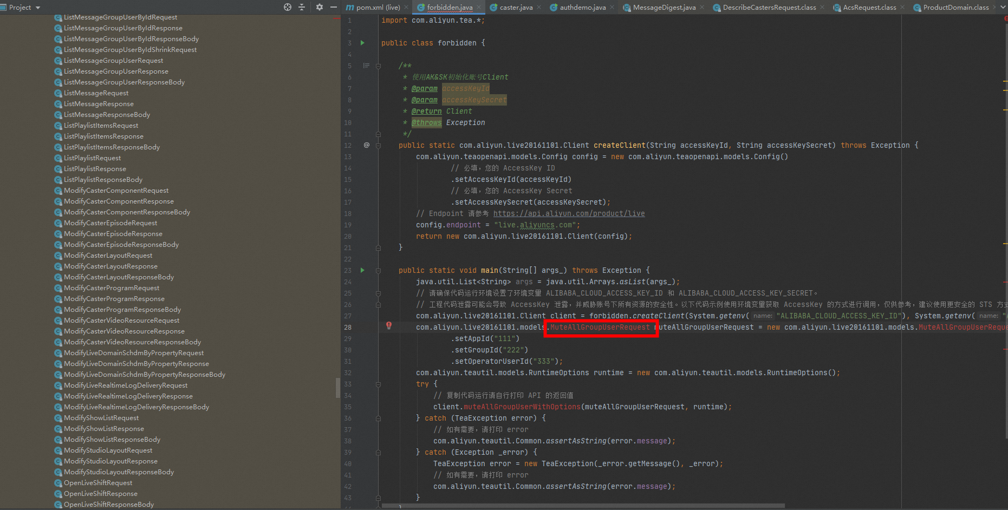This screenshot has width=1008, height=510.
Task: Select ModifyCasterVideoResourceRequest in the tree
Action: 121,321
